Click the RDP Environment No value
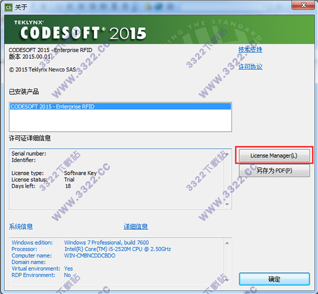318x294 pixels. point(67,275)
